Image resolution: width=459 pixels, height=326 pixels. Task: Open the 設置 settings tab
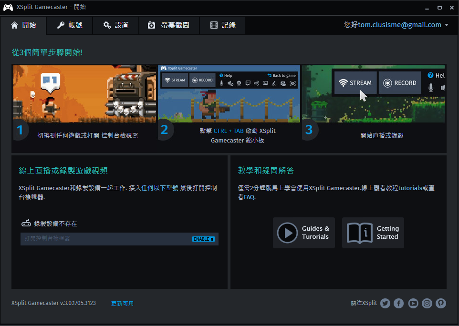pos(116,25)
